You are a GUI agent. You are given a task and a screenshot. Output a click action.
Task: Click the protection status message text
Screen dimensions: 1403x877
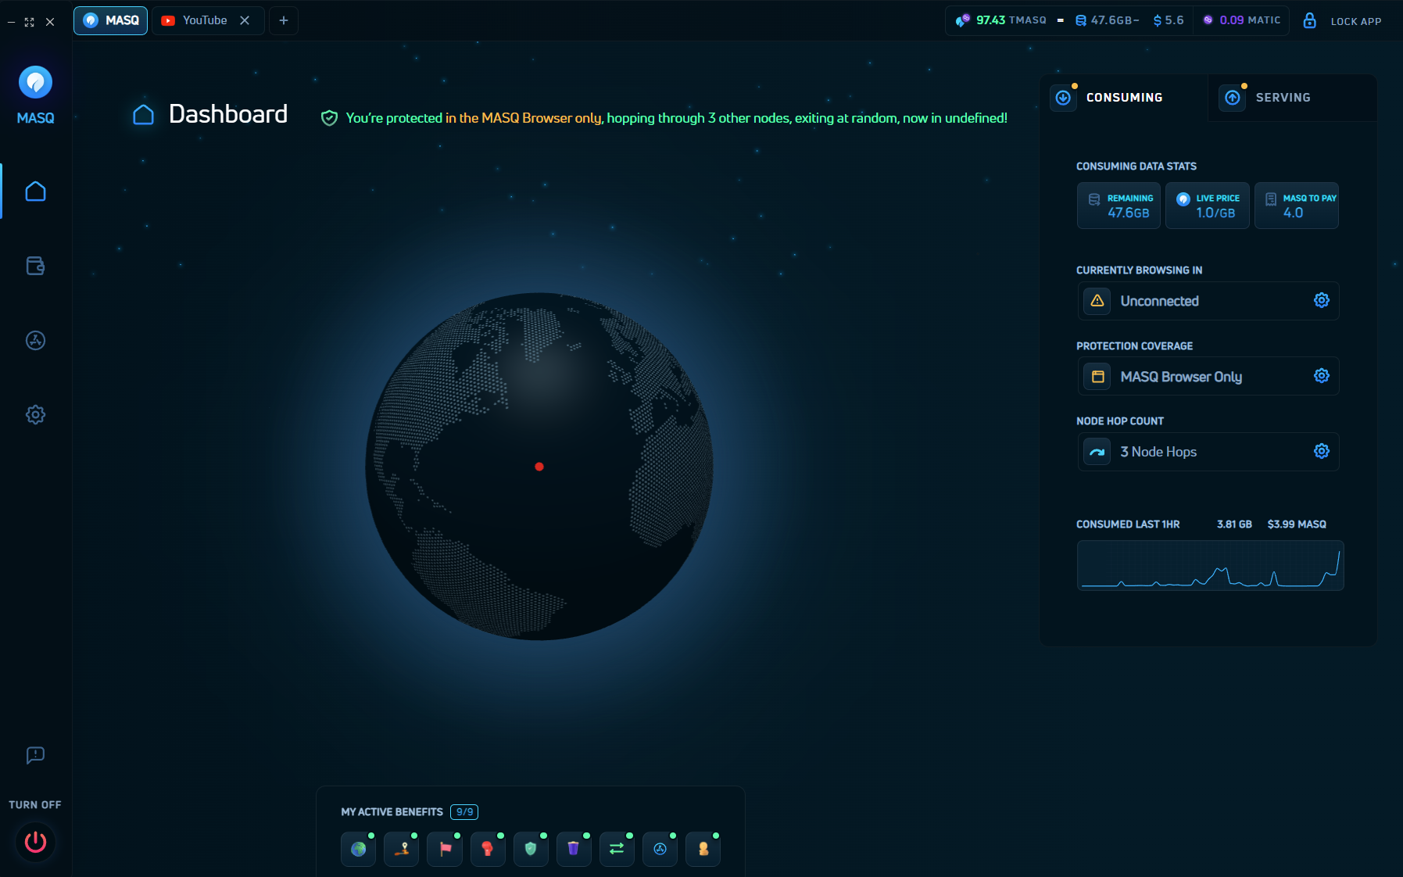tap(677, 118)
